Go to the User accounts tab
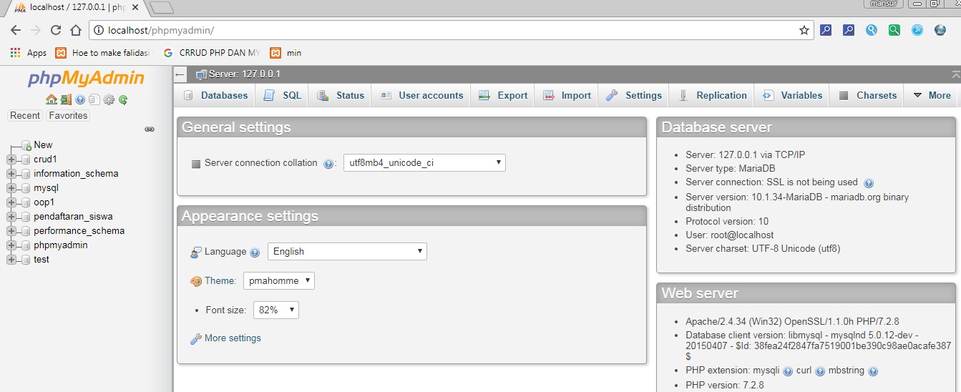 [x=421, y=95]
